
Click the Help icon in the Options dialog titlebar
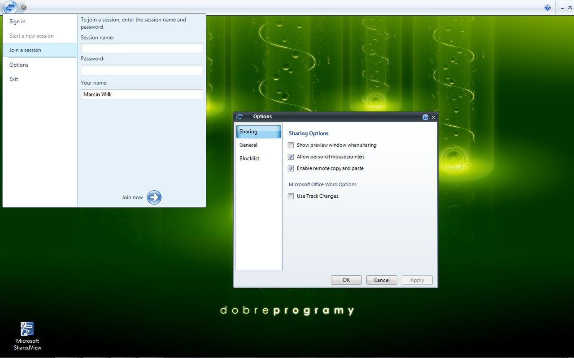(x=425, y=117)
